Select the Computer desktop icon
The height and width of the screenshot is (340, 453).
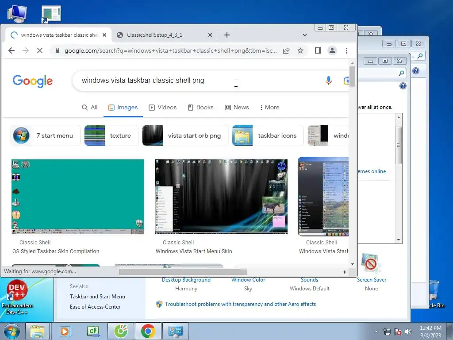coord(17,13)
